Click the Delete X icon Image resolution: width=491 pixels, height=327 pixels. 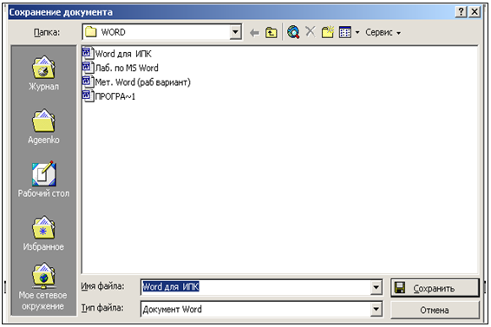311,31
